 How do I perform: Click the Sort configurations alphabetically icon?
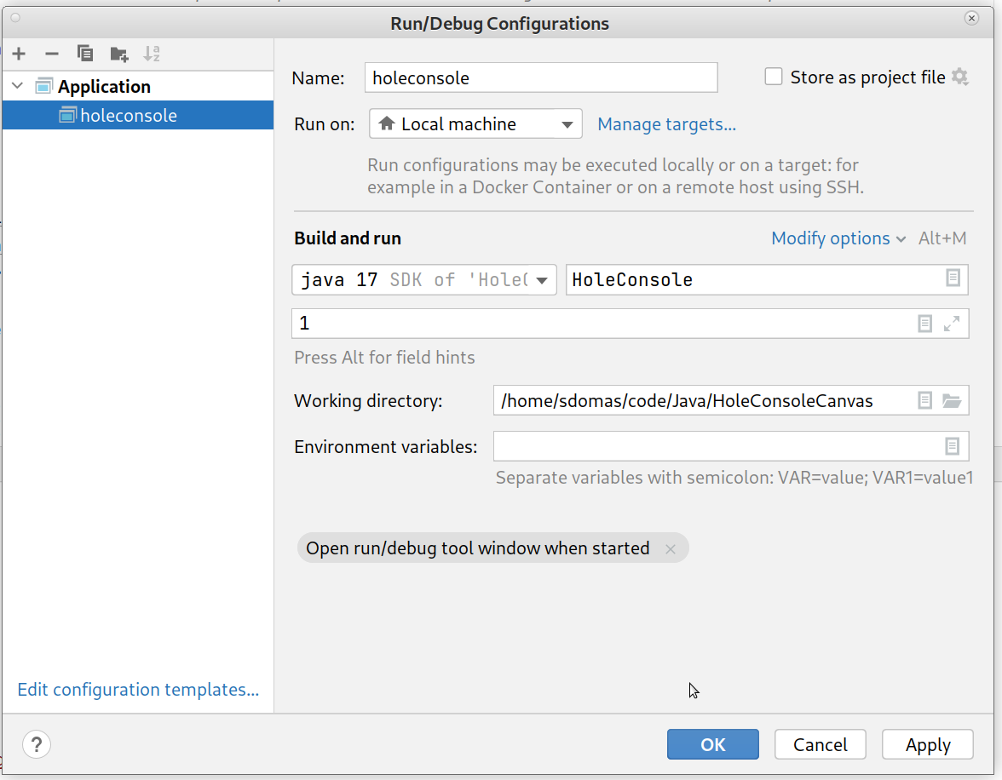152,54
